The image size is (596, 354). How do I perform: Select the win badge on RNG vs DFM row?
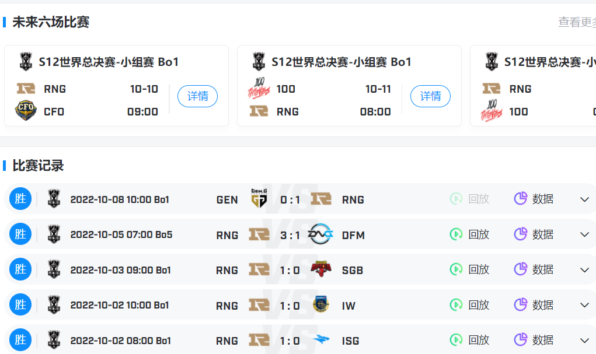click(x=20, y=234)
